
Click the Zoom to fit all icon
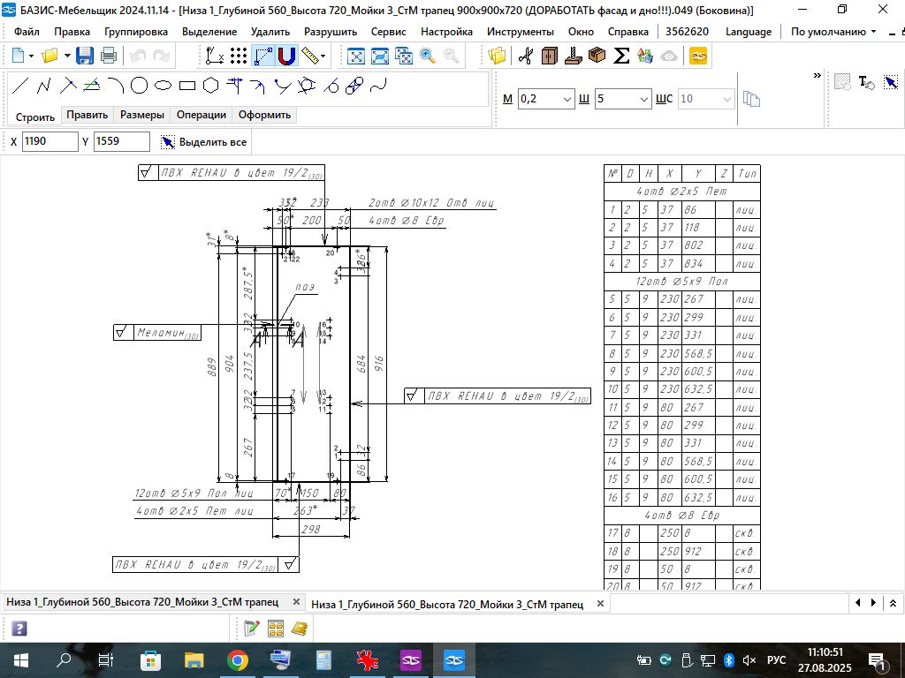[x=356, y=56]
